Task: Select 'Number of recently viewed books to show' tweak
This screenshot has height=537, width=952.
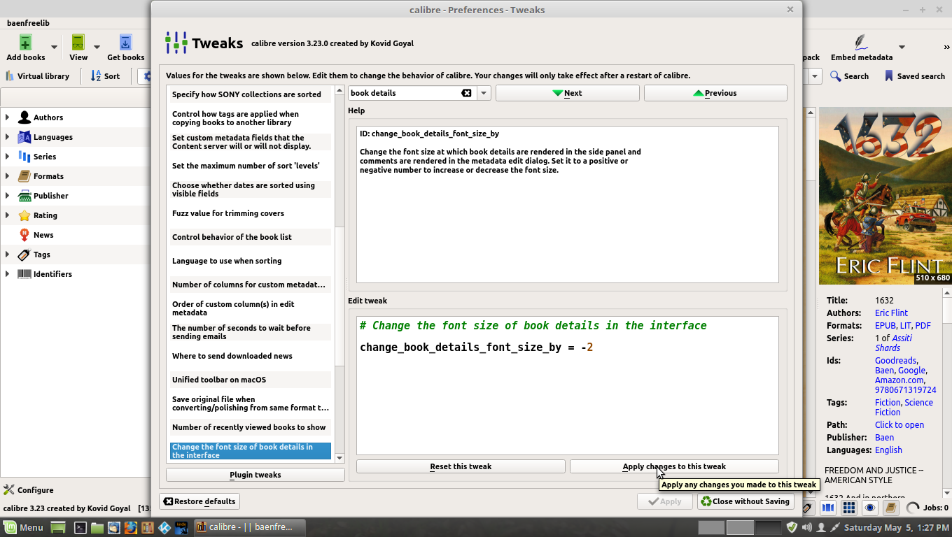Action: pyautogui.click(x=251, y=427)
